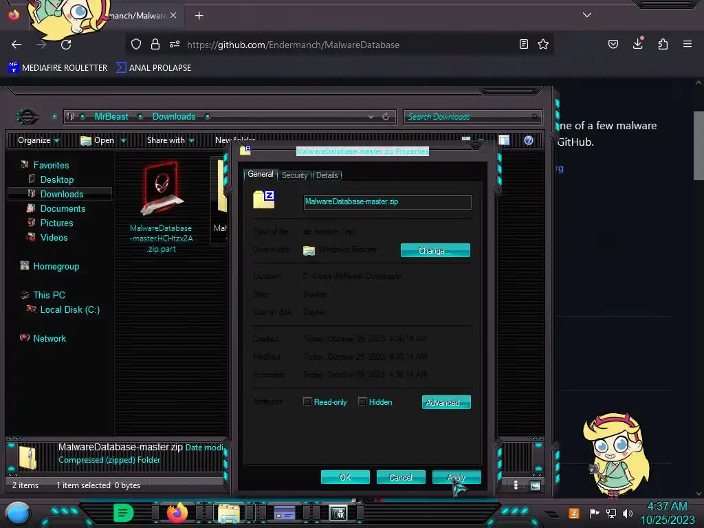
Task: Open the green notes app on taskbar
Action: point(124,513)
